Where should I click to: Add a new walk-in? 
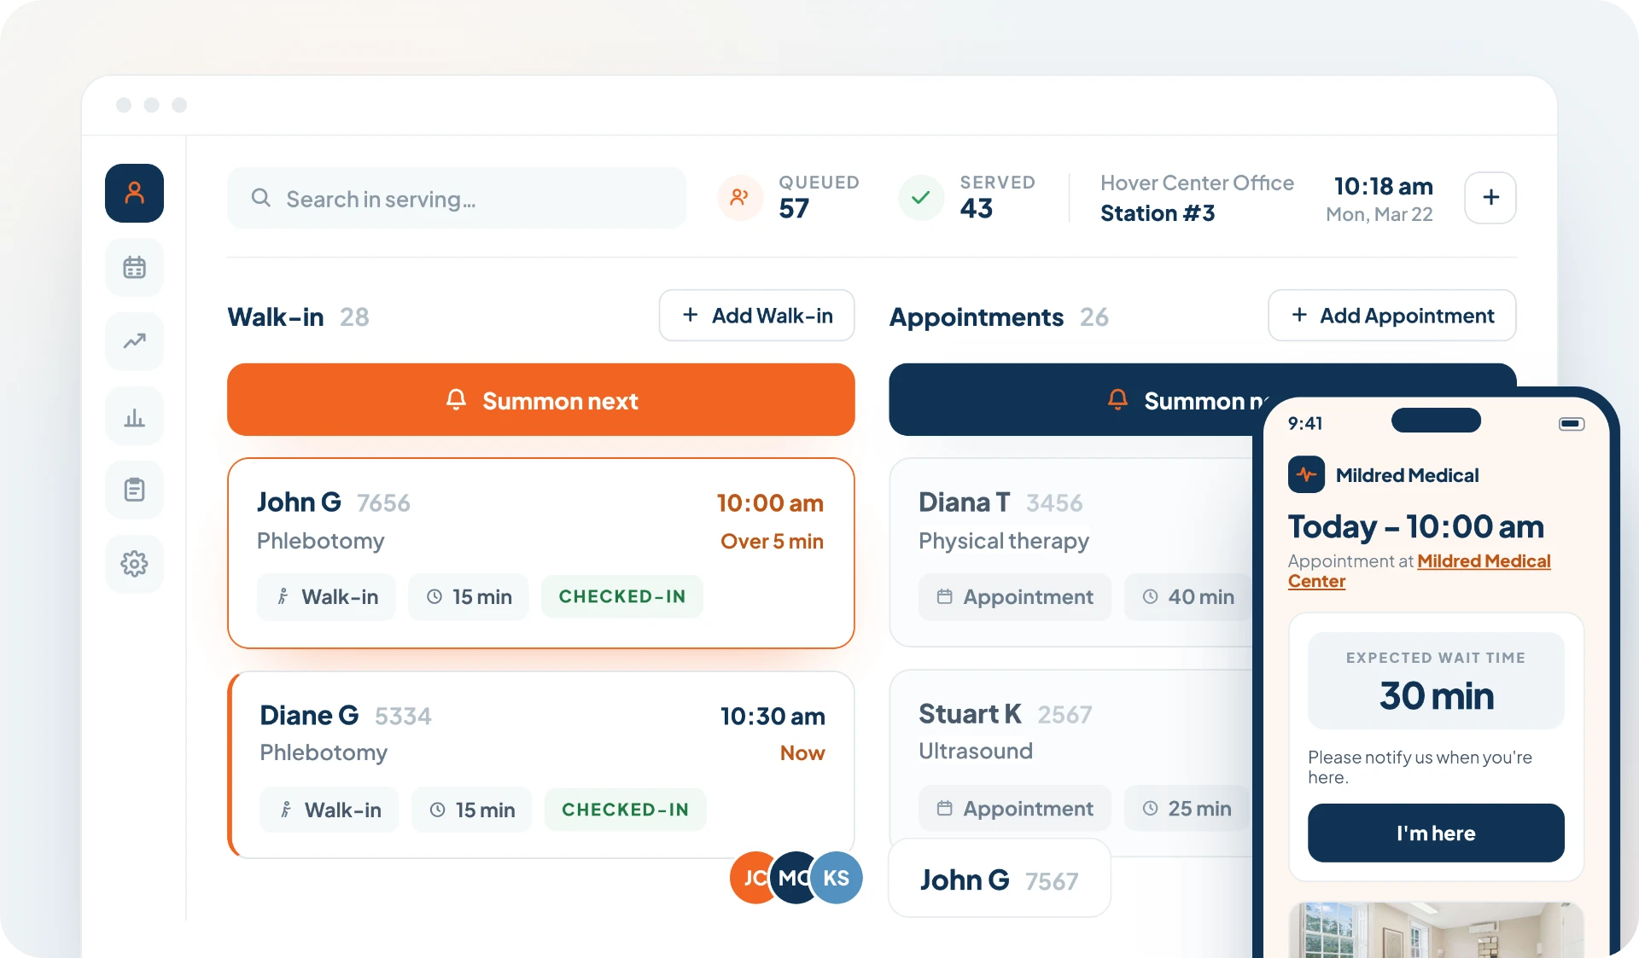[756, 316]
